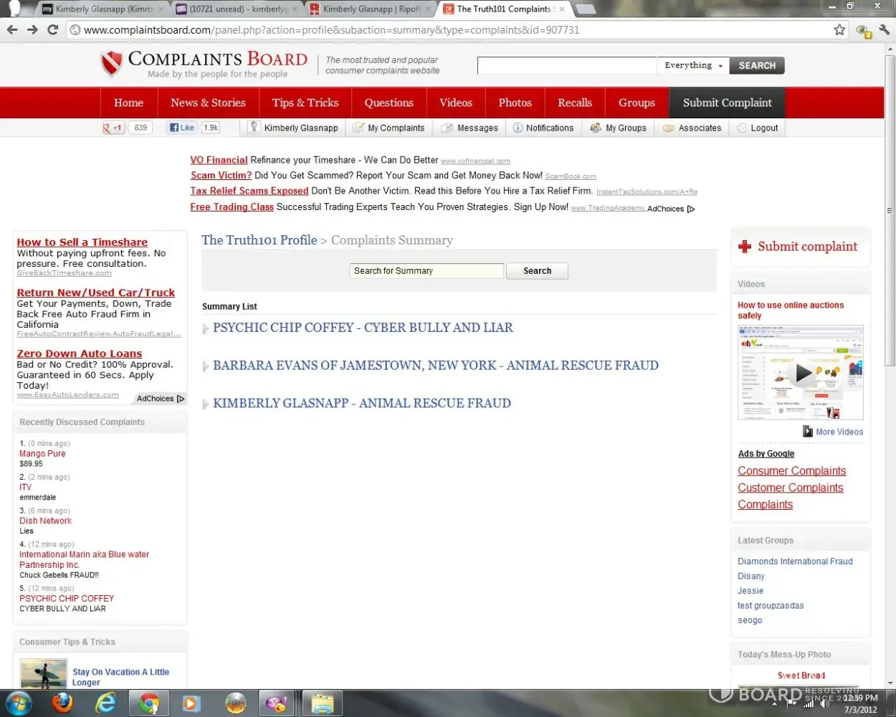The height and width of the screenshot is (717, 896).
Task: Go to Tips & Tricks
Action: click(x=305, y=103)
